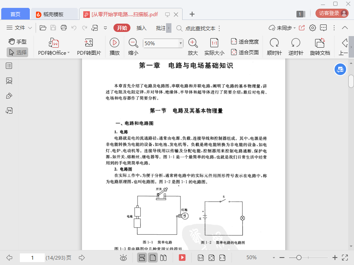
Task: Open status bar zoom percent dropdown
Action: click(274, 258)
